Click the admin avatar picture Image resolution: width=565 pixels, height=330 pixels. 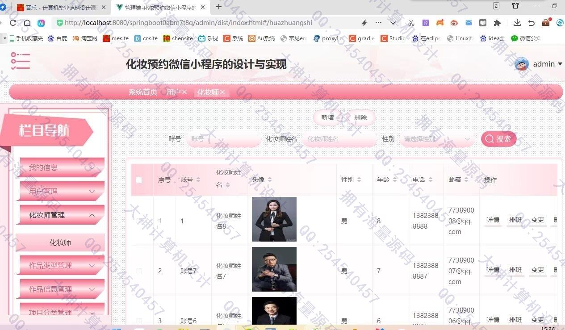pos(522,64)
